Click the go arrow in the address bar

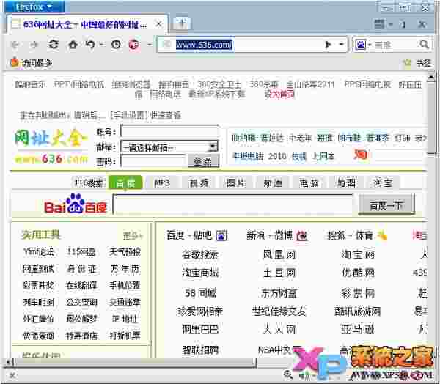(328, 44)
